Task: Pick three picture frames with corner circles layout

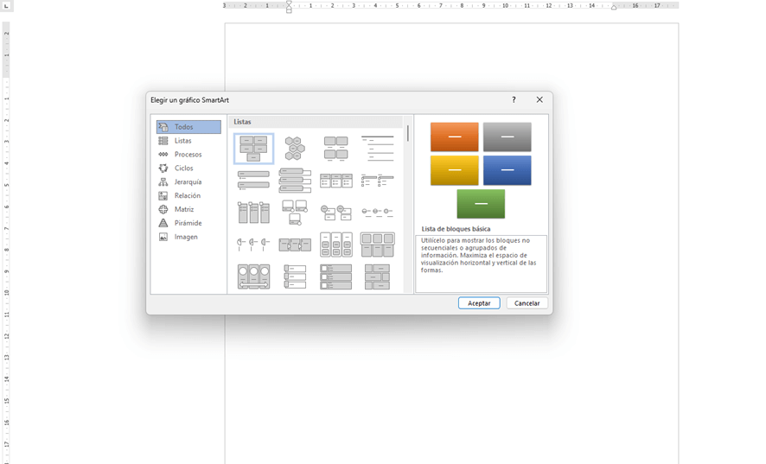Action: (x=295, y=212)
